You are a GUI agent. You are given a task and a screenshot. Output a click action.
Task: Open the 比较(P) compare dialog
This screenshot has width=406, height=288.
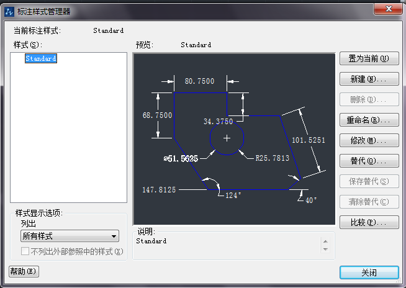pyautogui.click(x=369, y=222)
